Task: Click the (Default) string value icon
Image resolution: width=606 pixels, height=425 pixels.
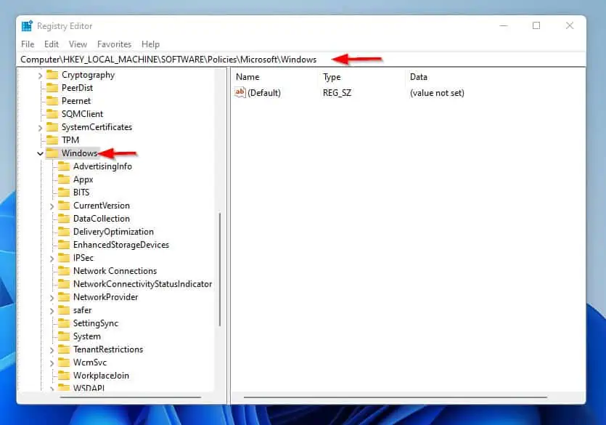Action: 240,92
